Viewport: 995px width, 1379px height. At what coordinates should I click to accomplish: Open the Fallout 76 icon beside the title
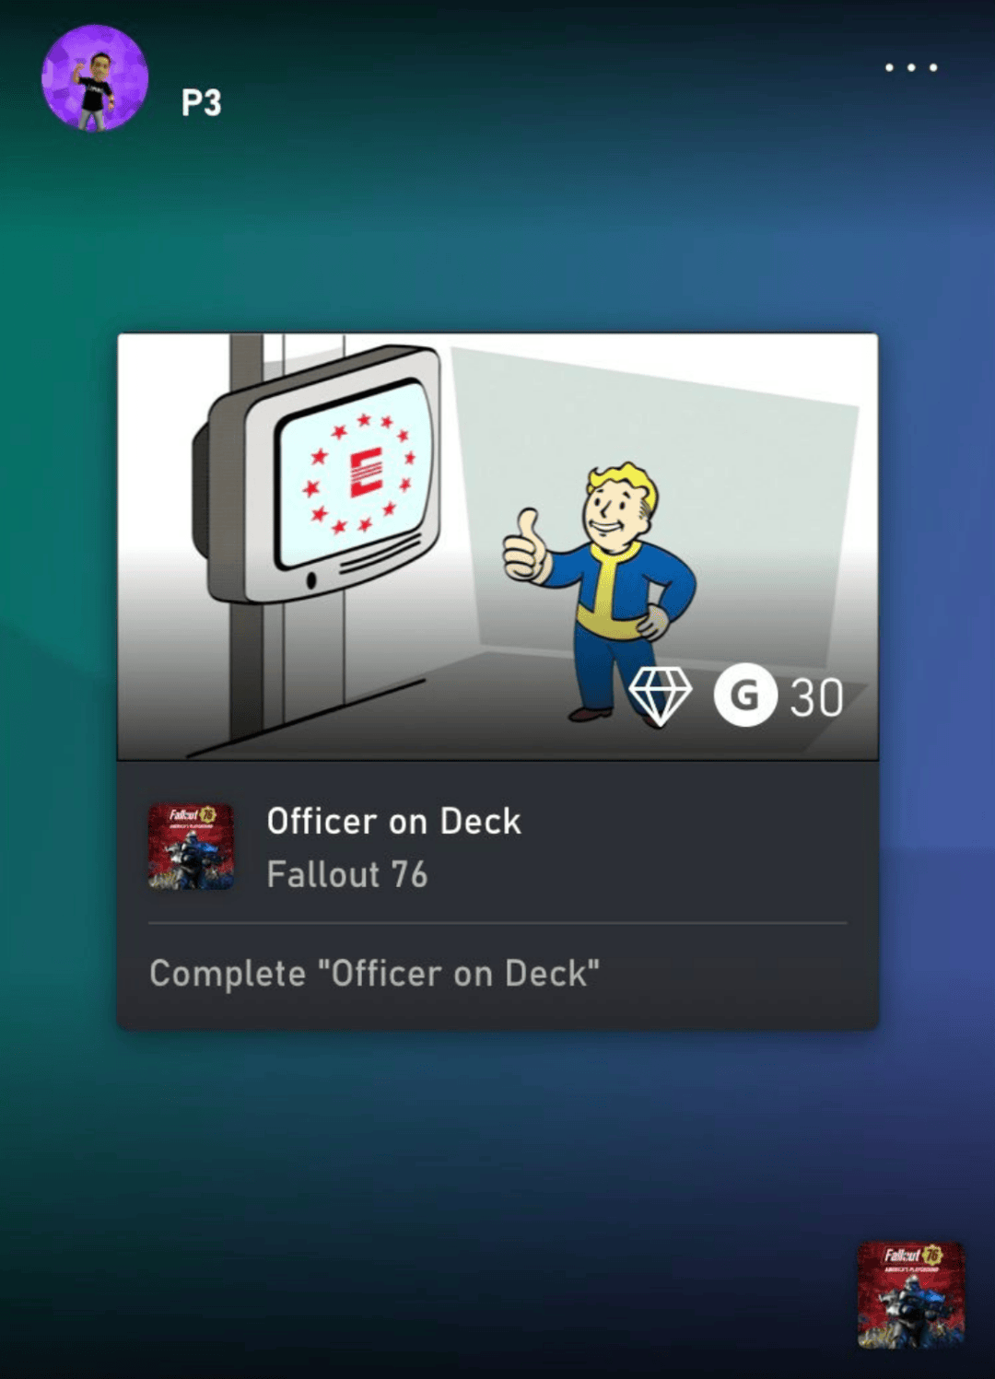click(191, 847)
